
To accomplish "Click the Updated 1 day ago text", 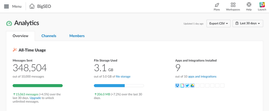I will click(x=193, y=24).
